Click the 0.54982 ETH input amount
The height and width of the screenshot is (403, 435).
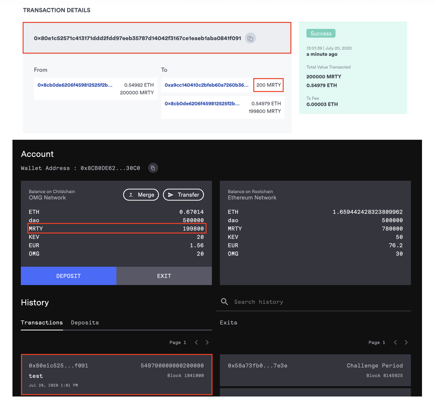coord(139,85)
